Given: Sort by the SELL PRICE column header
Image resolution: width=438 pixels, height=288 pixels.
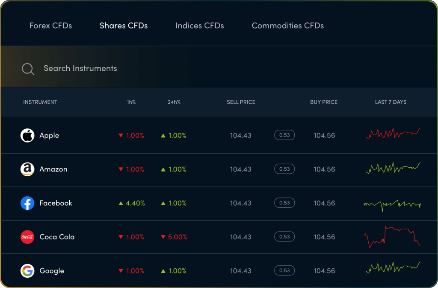Looking at the screenshot, I should 241,102.
